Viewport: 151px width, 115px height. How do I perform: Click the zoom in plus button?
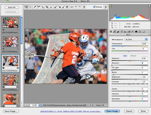(28, 105)
